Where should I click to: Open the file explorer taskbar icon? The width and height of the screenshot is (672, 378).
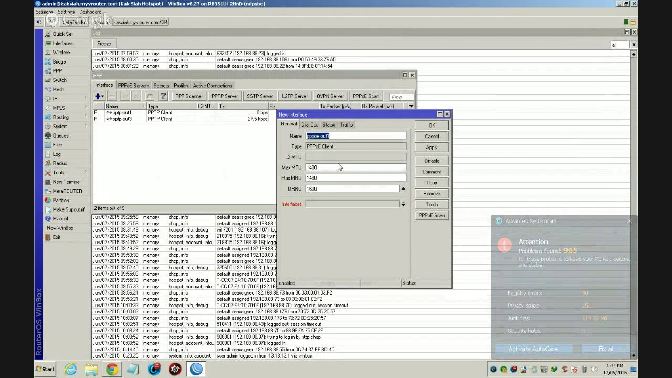(91, 369)
